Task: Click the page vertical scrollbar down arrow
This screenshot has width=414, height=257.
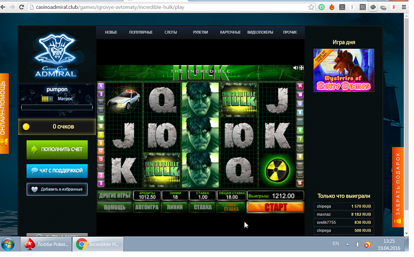Action: point(406,234)
